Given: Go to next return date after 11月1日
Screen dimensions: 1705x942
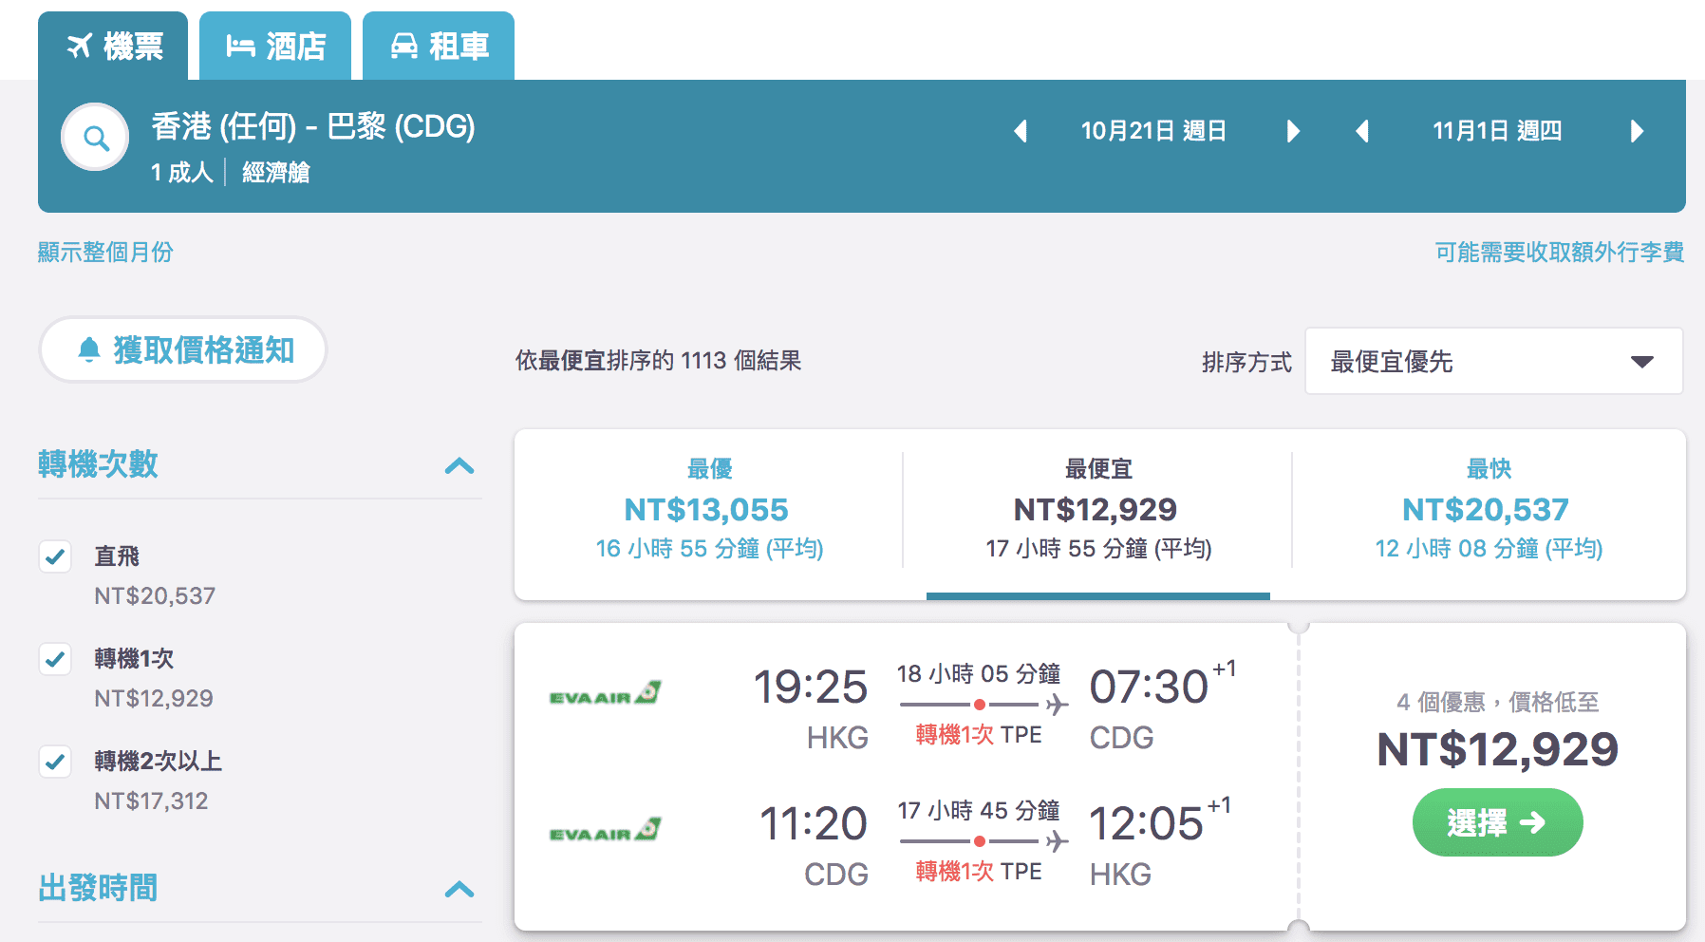Looking at the screenshot, I should (x=1636, y=131).
